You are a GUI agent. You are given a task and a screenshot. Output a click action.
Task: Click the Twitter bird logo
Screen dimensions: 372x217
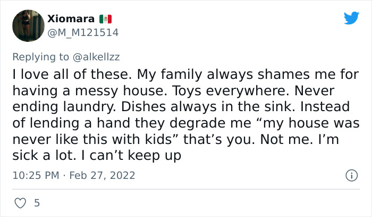[x=351, y=17]
